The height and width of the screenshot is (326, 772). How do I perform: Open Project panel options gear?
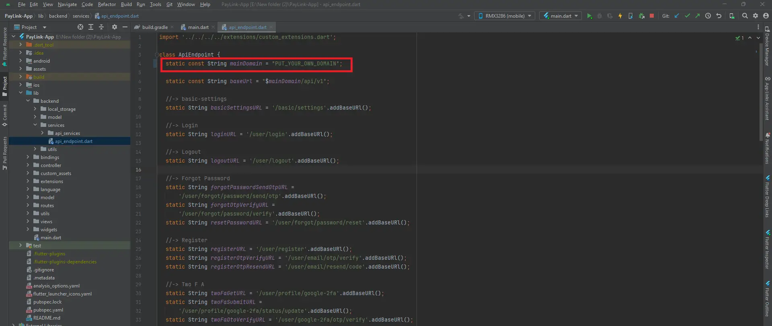click(115, 27)
